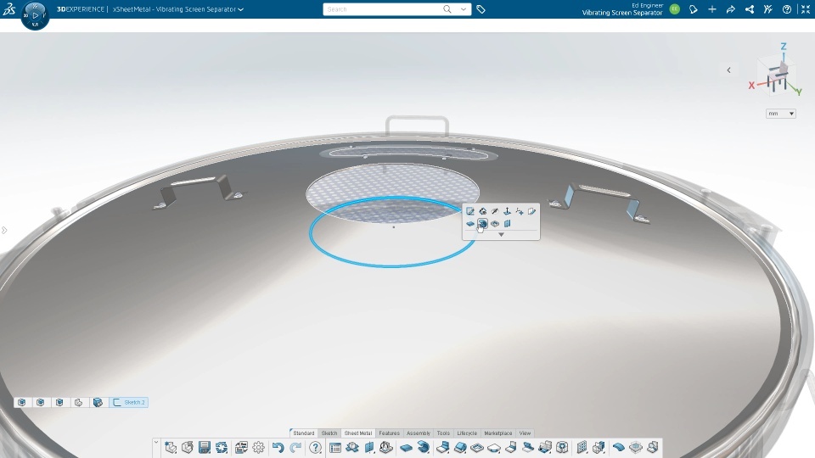Select Edit Sketch in context toolbar
Screen dimensions: 815x458
[469, 211]
